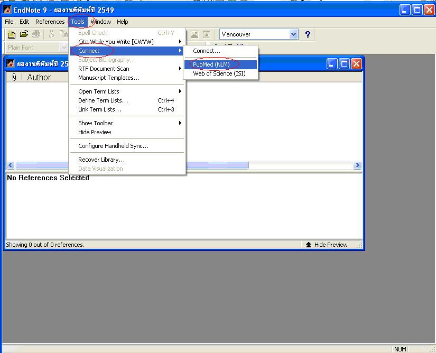Screen dimensions: 436x353
Task: Select Manuscript Templates... menu item
Action: [x=127, y=78]
